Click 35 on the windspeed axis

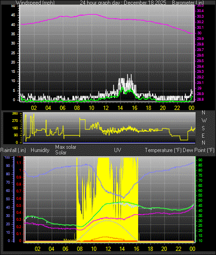click(x=13, y=34)
